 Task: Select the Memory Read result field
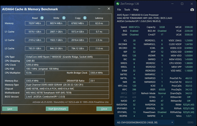35,23
